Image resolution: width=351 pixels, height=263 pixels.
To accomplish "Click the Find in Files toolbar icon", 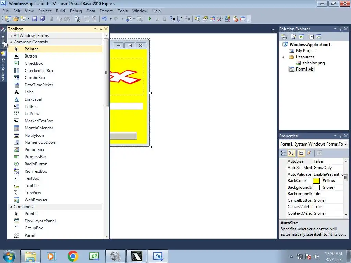I will click(x=77, y=19).
